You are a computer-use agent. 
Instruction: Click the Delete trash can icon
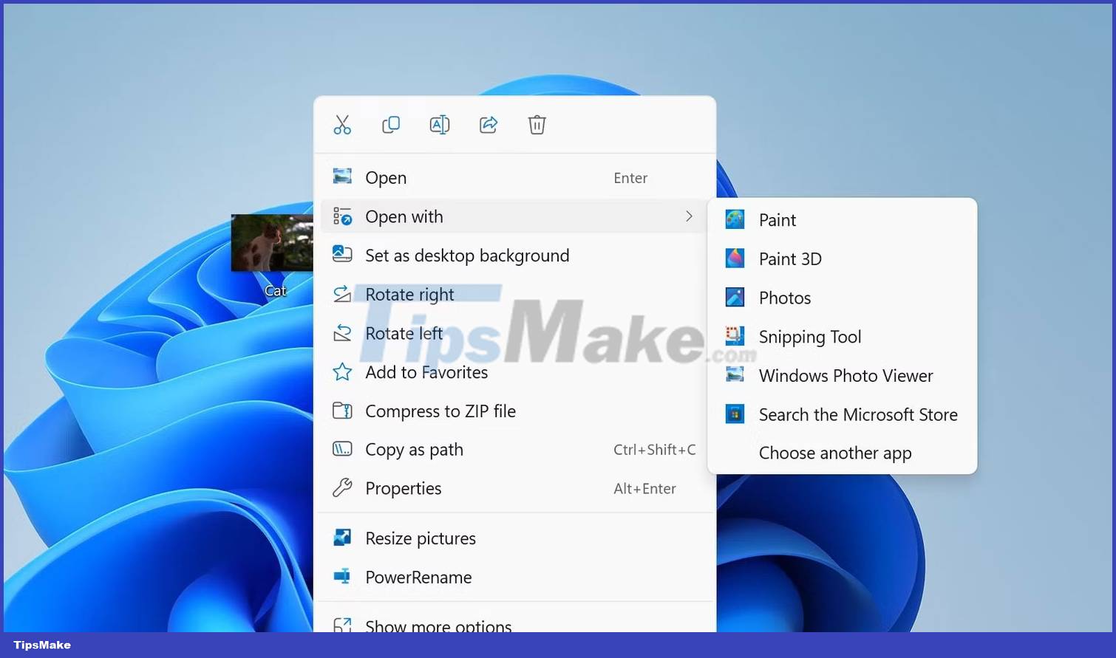click(537, 125)
